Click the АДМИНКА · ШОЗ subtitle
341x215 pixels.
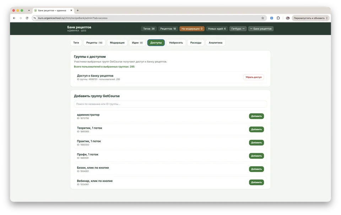[77, 31]
